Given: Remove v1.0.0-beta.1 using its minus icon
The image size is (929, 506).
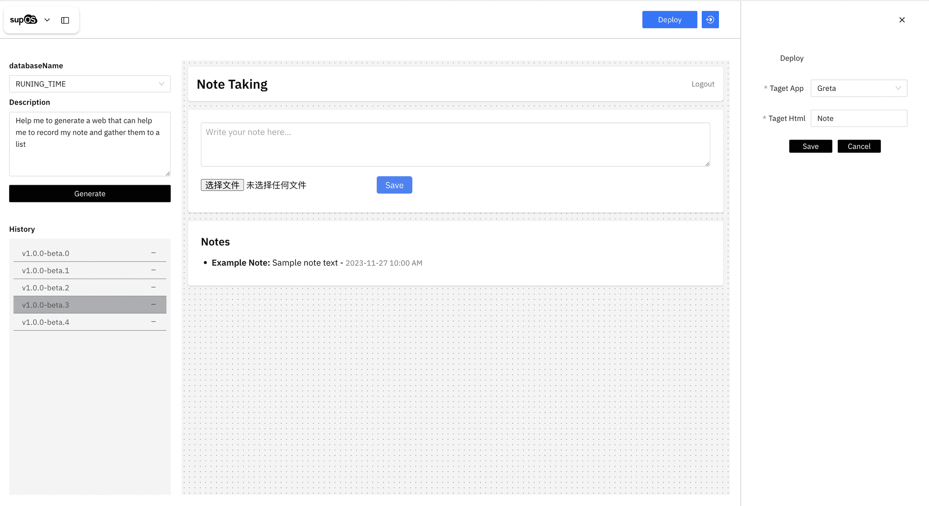Looking at the screenshot, I should click(x=153, y=270).
